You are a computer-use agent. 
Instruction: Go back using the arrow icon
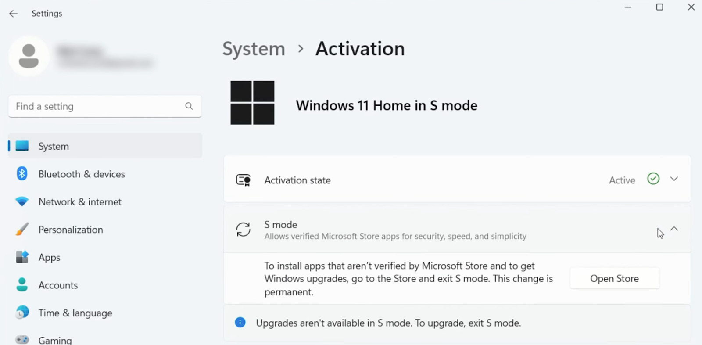point(14,14)
